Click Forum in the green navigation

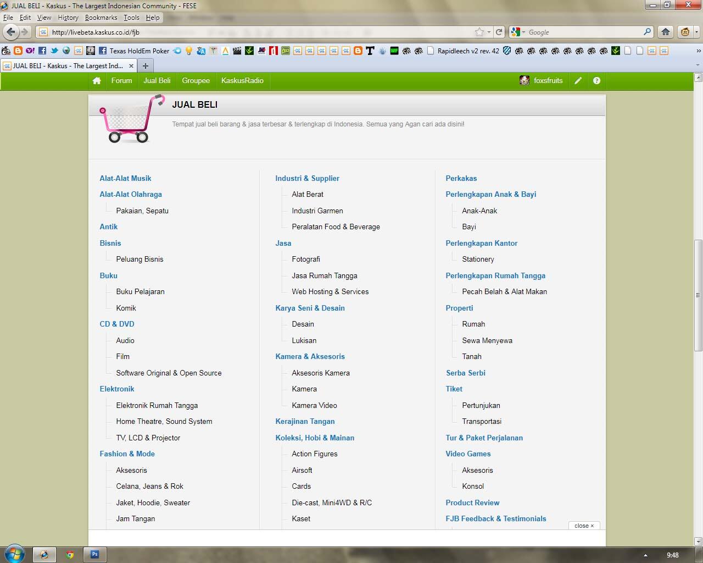point(121,80)
